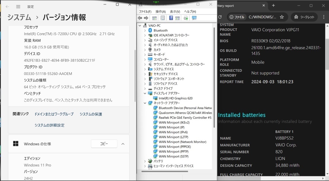Expand the キーボード category

click(145, 55)
